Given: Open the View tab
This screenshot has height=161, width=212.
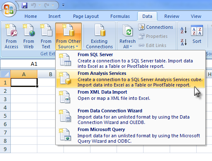Looking at the screenshot, I should click(x=196, y=16).
